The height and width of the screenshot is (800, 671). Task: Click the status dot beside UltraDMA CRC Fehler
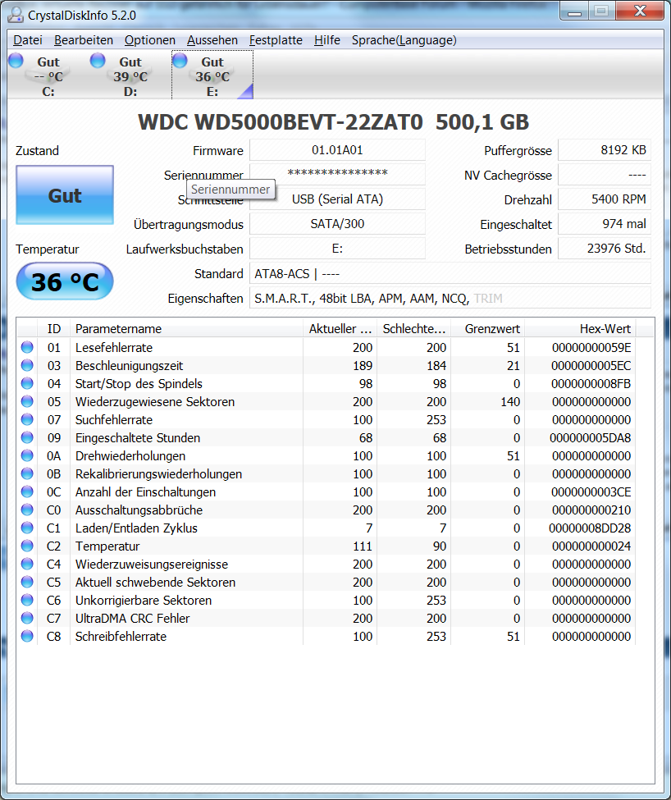click(27, 618)
